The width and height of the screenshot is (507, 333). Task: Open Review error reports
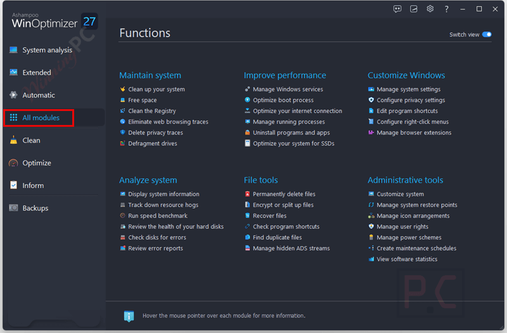[155, 248]
